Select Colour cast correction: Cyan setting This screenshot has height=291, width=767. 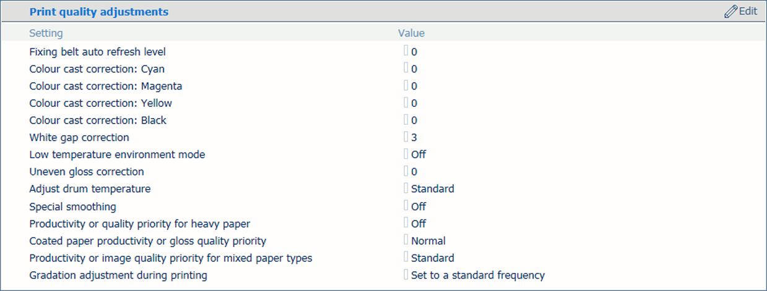pos(97,69)
